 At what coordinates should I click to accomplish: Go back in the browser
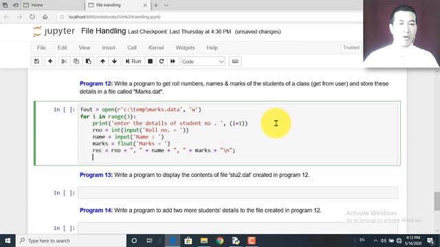pos(6,17)
